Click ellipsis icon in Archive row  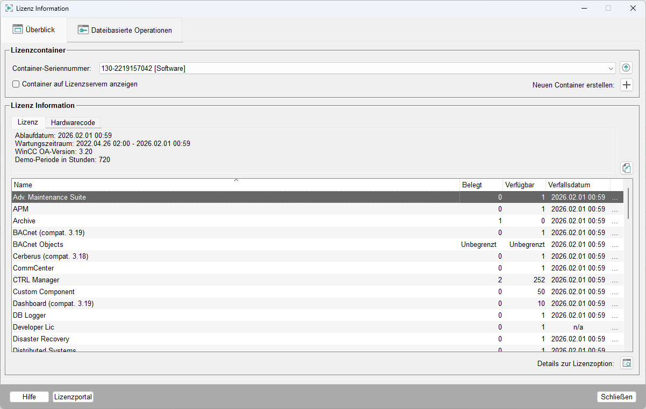click(x=615, y=221)
